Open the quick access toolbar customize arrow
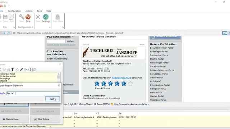Viewport: 230px width, 129px height. [9, 6]
